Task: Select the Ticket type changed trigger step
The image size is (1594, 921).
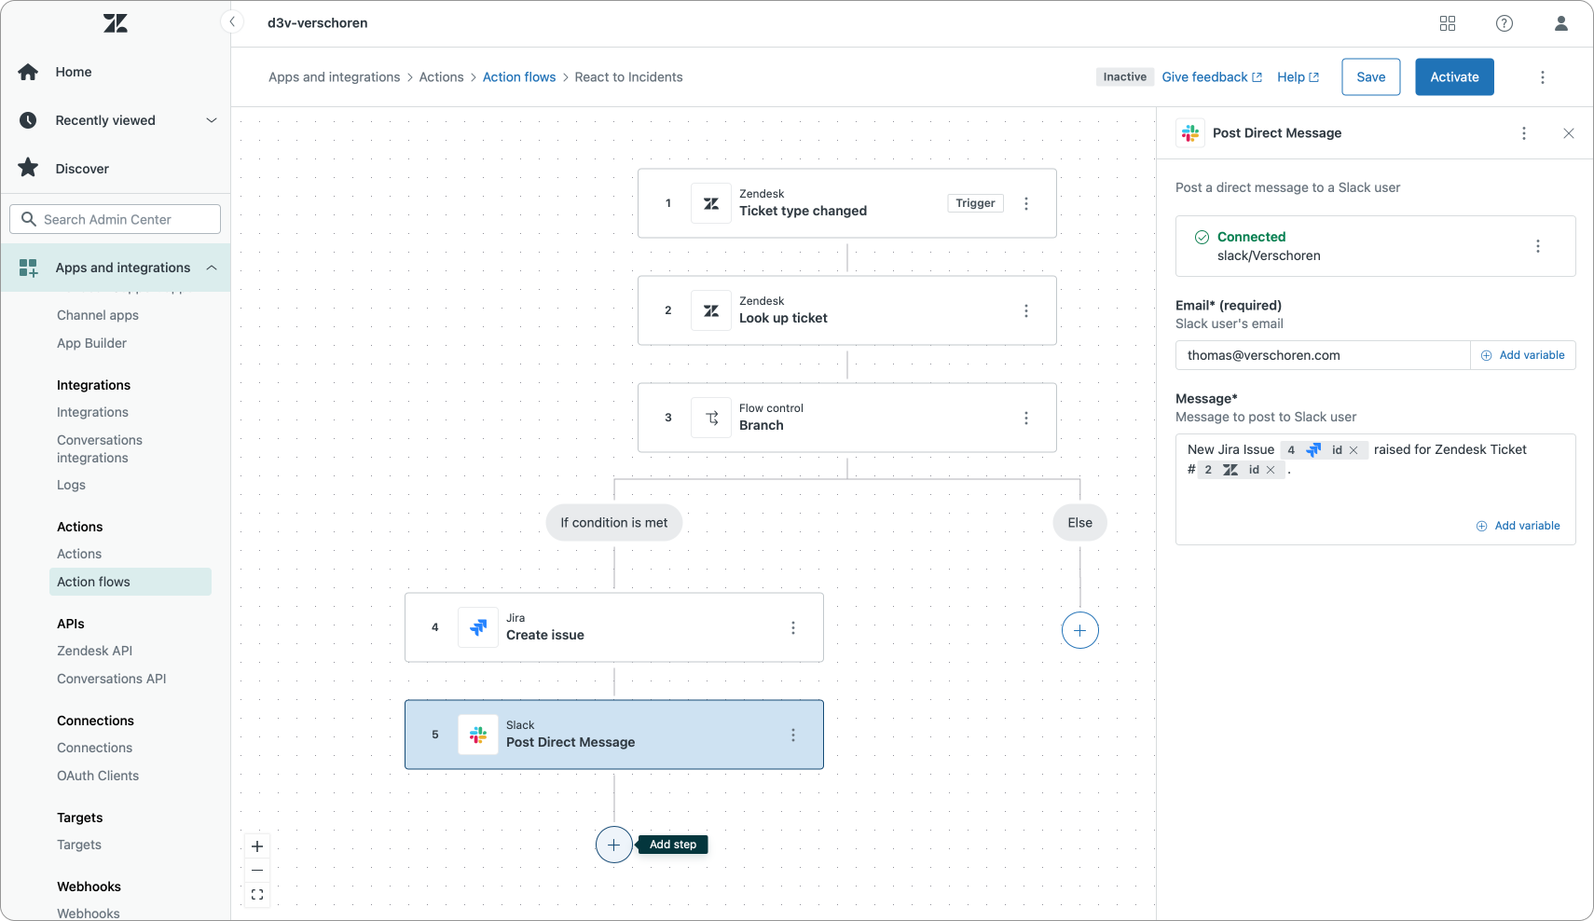Action: (x=847, y=203)
